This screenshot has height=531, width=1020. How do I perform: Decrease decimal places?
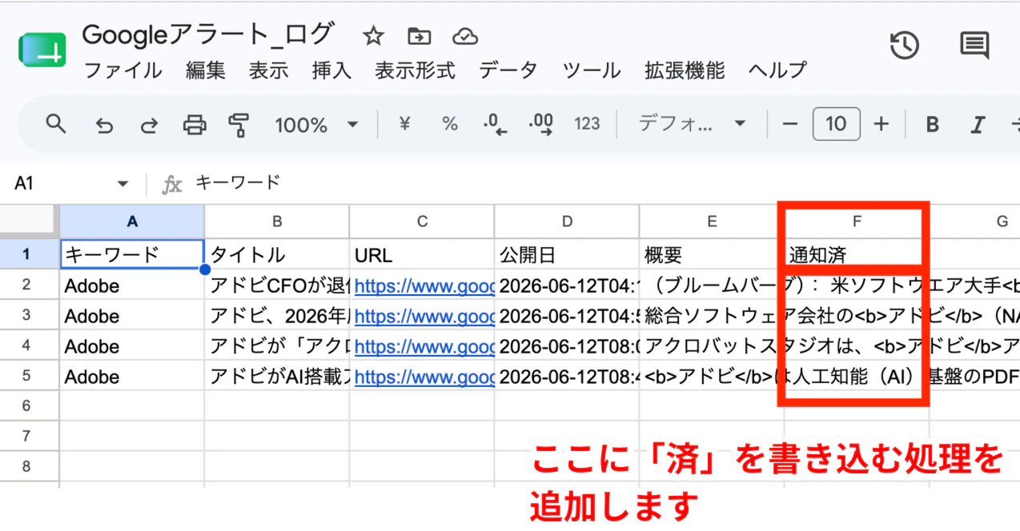pyautogui.click(x=496, y=123)
